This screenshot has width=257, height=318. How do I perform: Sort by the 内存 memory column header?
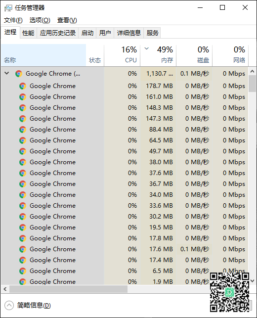[x=158, y=55]
